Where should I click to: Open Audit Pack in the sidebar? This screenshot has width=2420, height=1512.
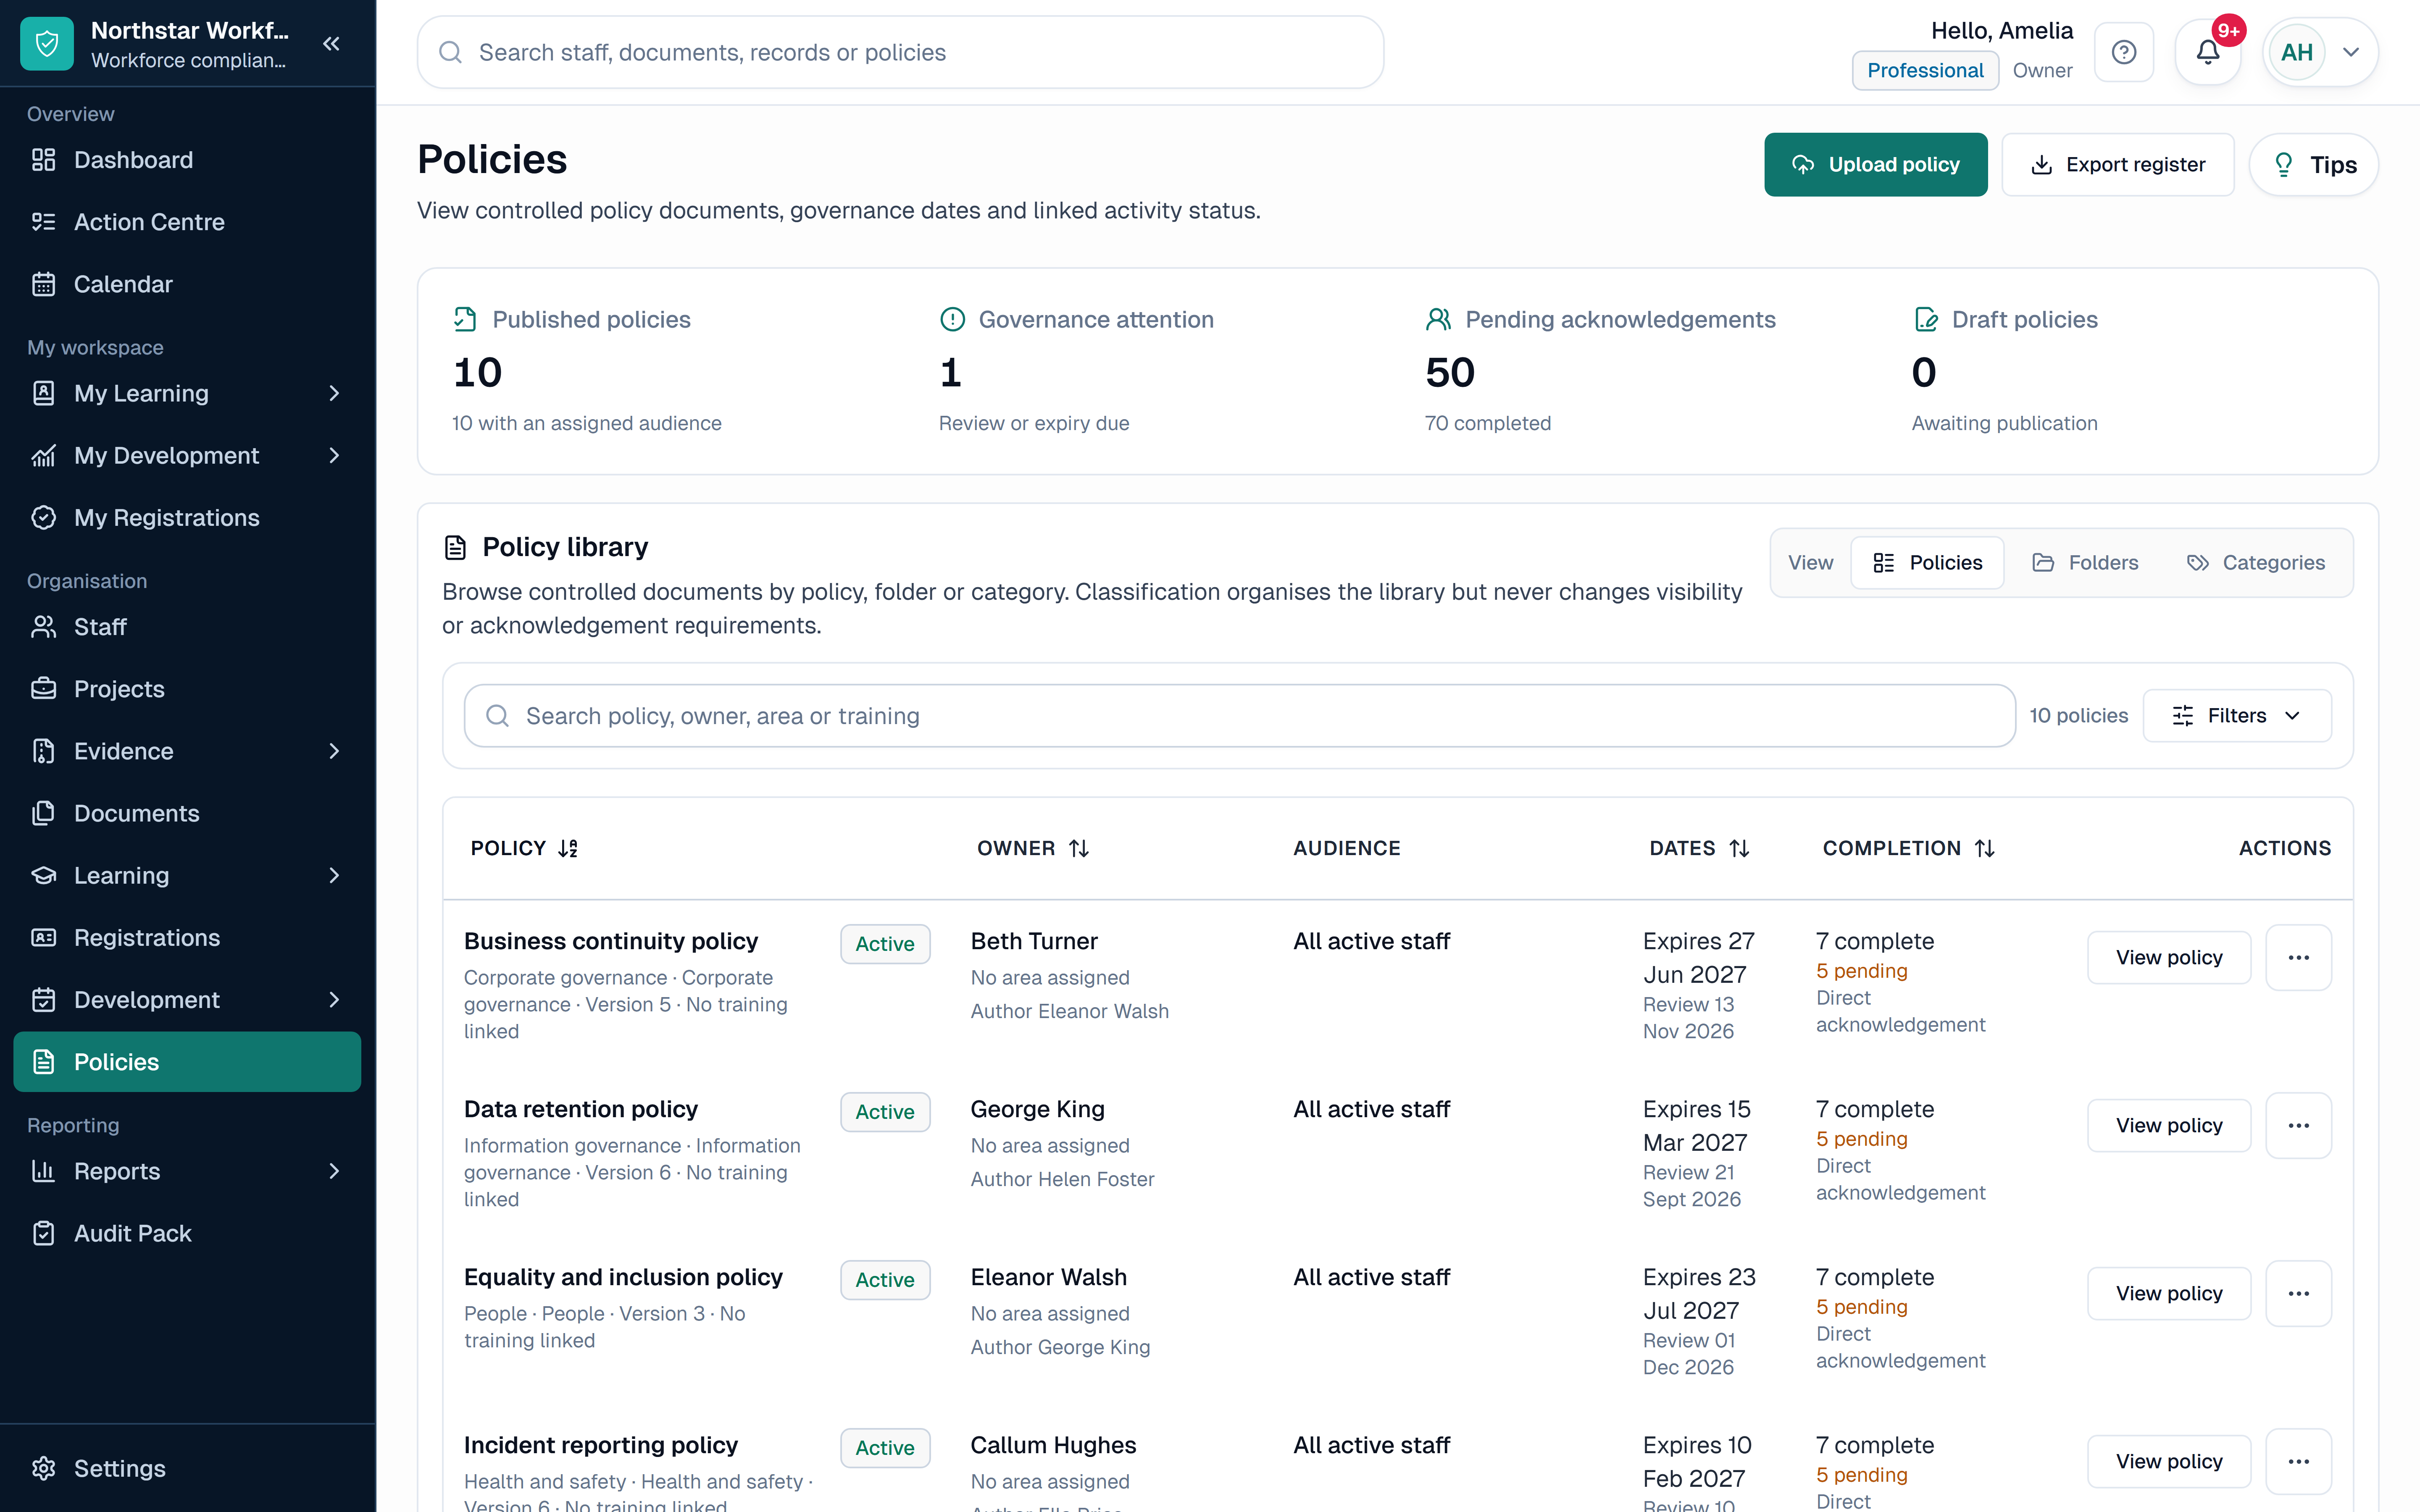tap(187, 1233)
